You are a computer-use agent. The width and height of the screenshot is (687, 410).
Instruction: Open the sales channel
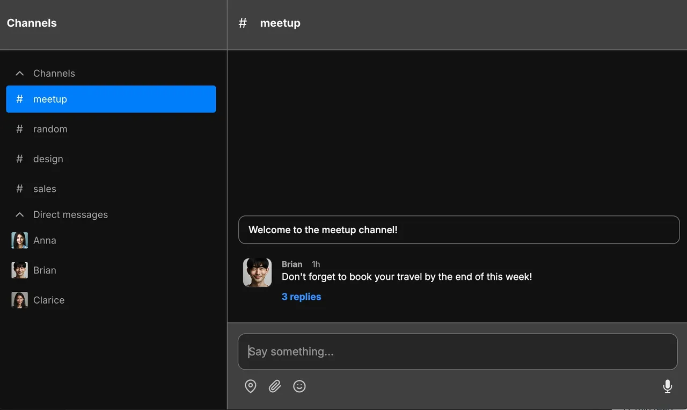[x=45, y=189]
